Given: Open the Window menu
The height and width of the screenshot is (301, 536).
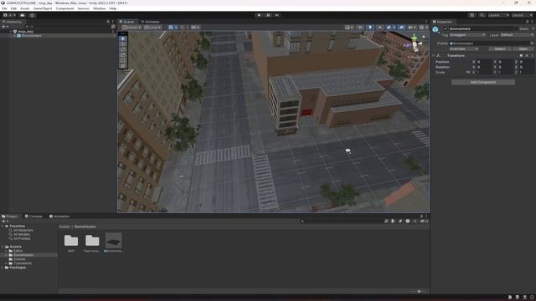Looking at the screenshot, I should pyautogui.click(x=100, y=8).
